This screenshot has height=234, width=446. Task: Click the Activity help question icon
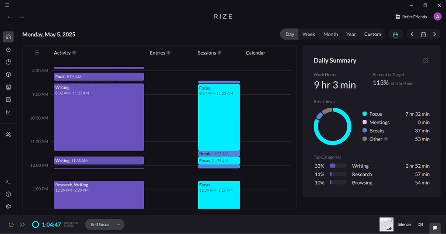point(74,53)
